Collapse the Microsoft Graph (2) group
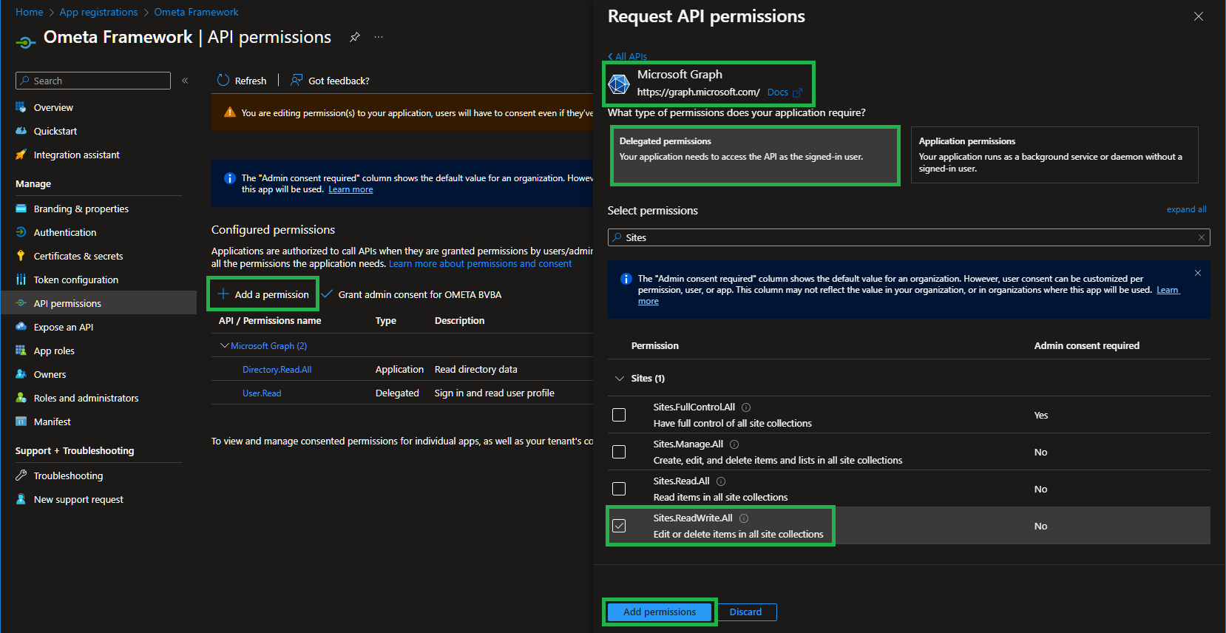Screen dimensions: 1226x633 [x=225, y=345]
